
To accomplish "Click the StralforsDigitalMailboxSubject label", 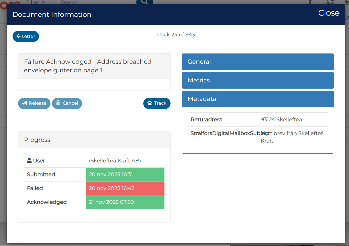I will click(x=230, y=133).
